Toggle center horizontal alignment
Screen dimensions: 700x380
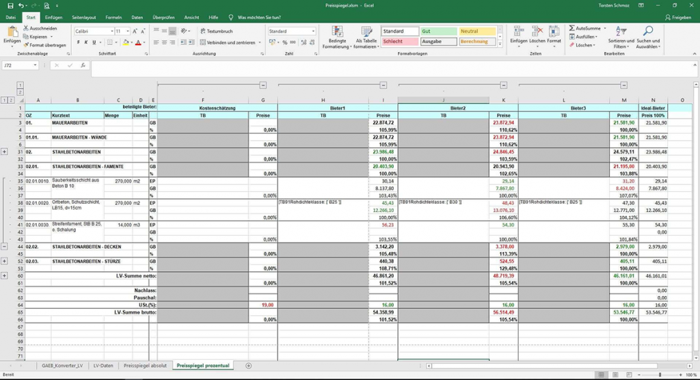[164, 42]
